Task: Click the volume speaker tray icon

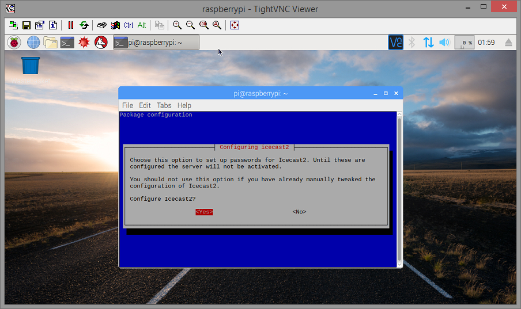Action: pyautogui.click(x=444, y=43)
